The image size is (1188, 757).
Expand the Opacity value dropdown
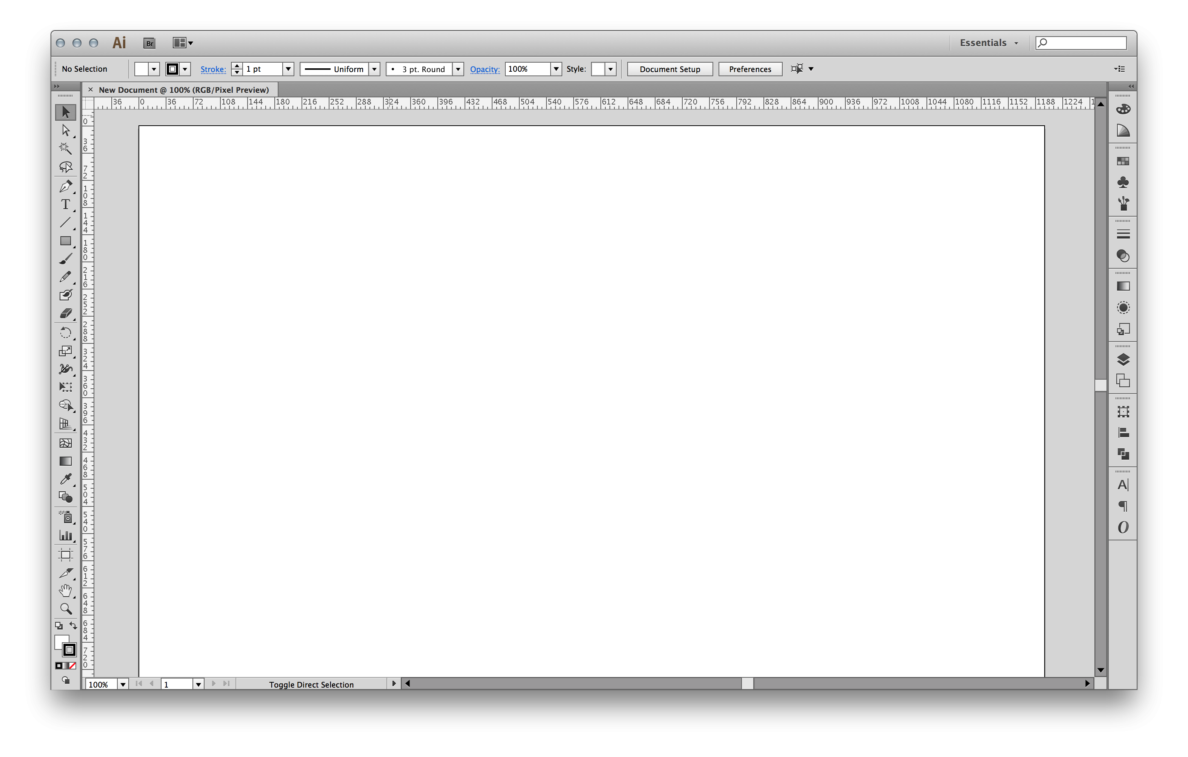(x=556, y=69)
